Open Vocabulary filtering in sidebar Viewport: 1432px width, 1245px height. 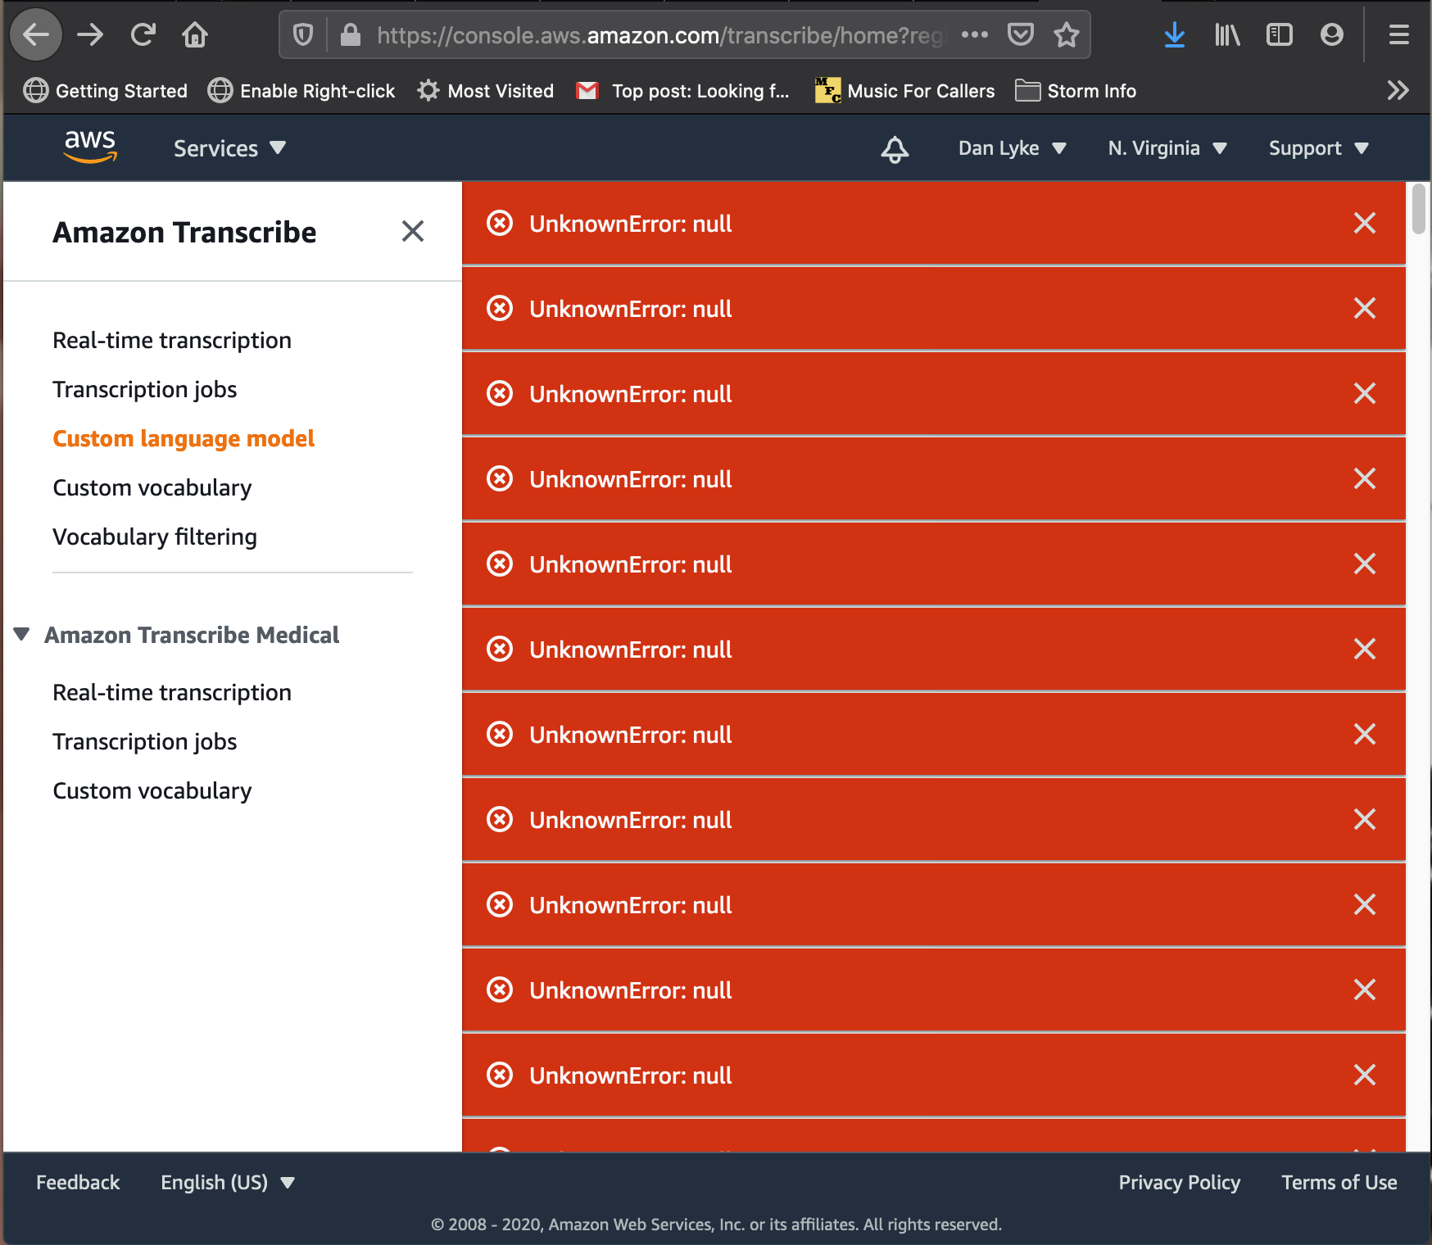pos(155,537)
